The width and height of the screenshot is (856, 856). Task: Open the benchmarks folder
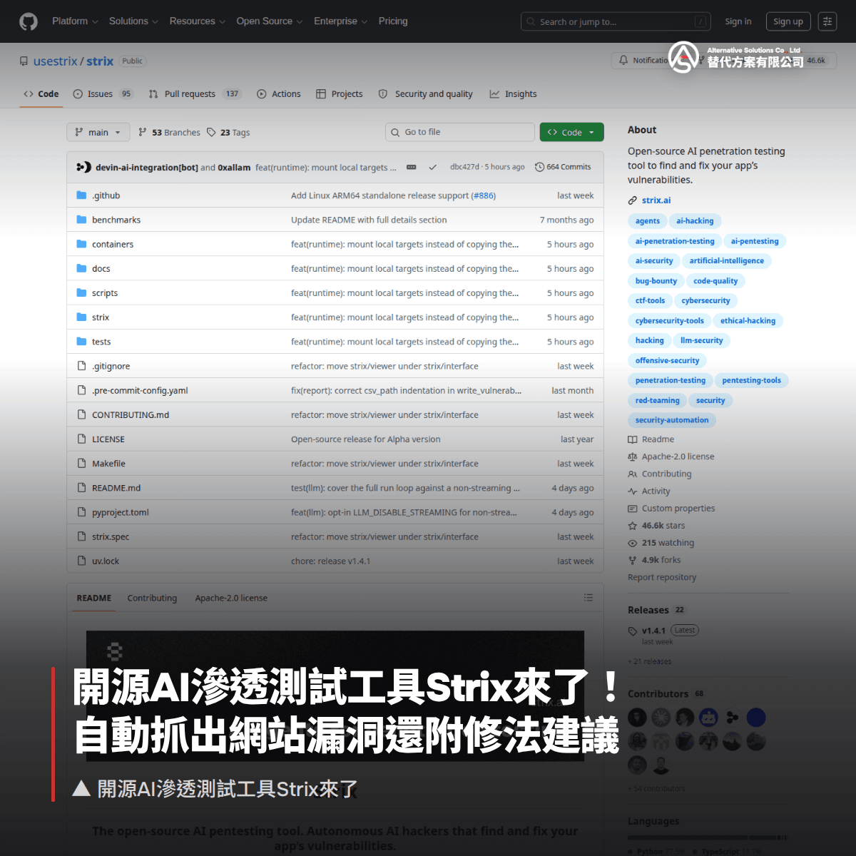point(116,220)
